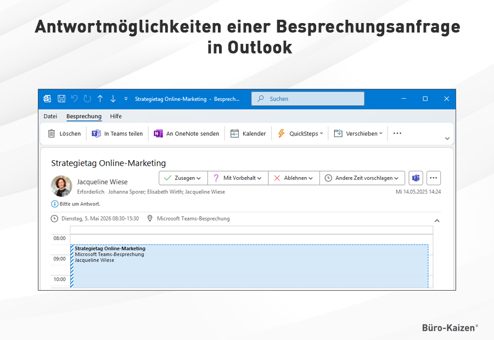Delete the meeting with Löschen
This screenshot has height=340, width=494.
[x=64, y=133]
